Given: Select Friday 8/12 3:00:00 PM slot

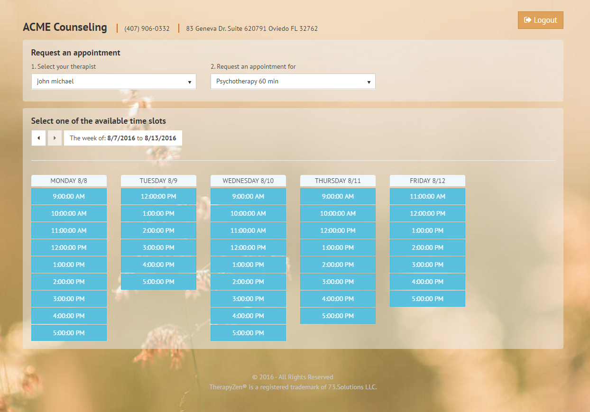Looking at the screenshot, I should point(427,265).
